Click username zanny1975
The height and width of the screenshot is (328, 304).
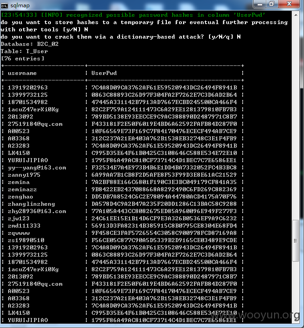pyautogui.click(x=24, y=175)
